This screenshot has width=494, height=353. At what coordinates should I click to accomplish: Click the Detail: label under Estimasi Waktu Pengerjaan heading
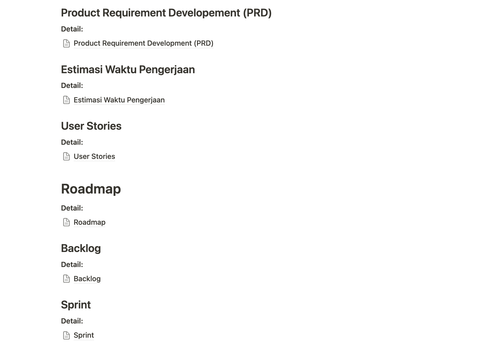tap(72, 85)
